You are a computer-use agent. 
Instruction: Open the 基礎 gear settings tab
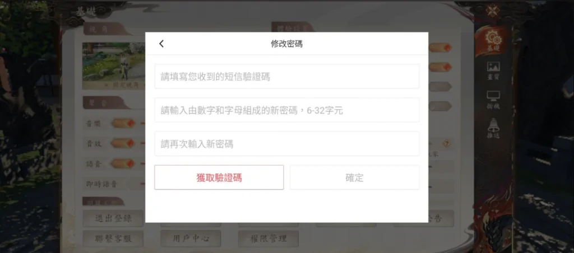[493, 41]
